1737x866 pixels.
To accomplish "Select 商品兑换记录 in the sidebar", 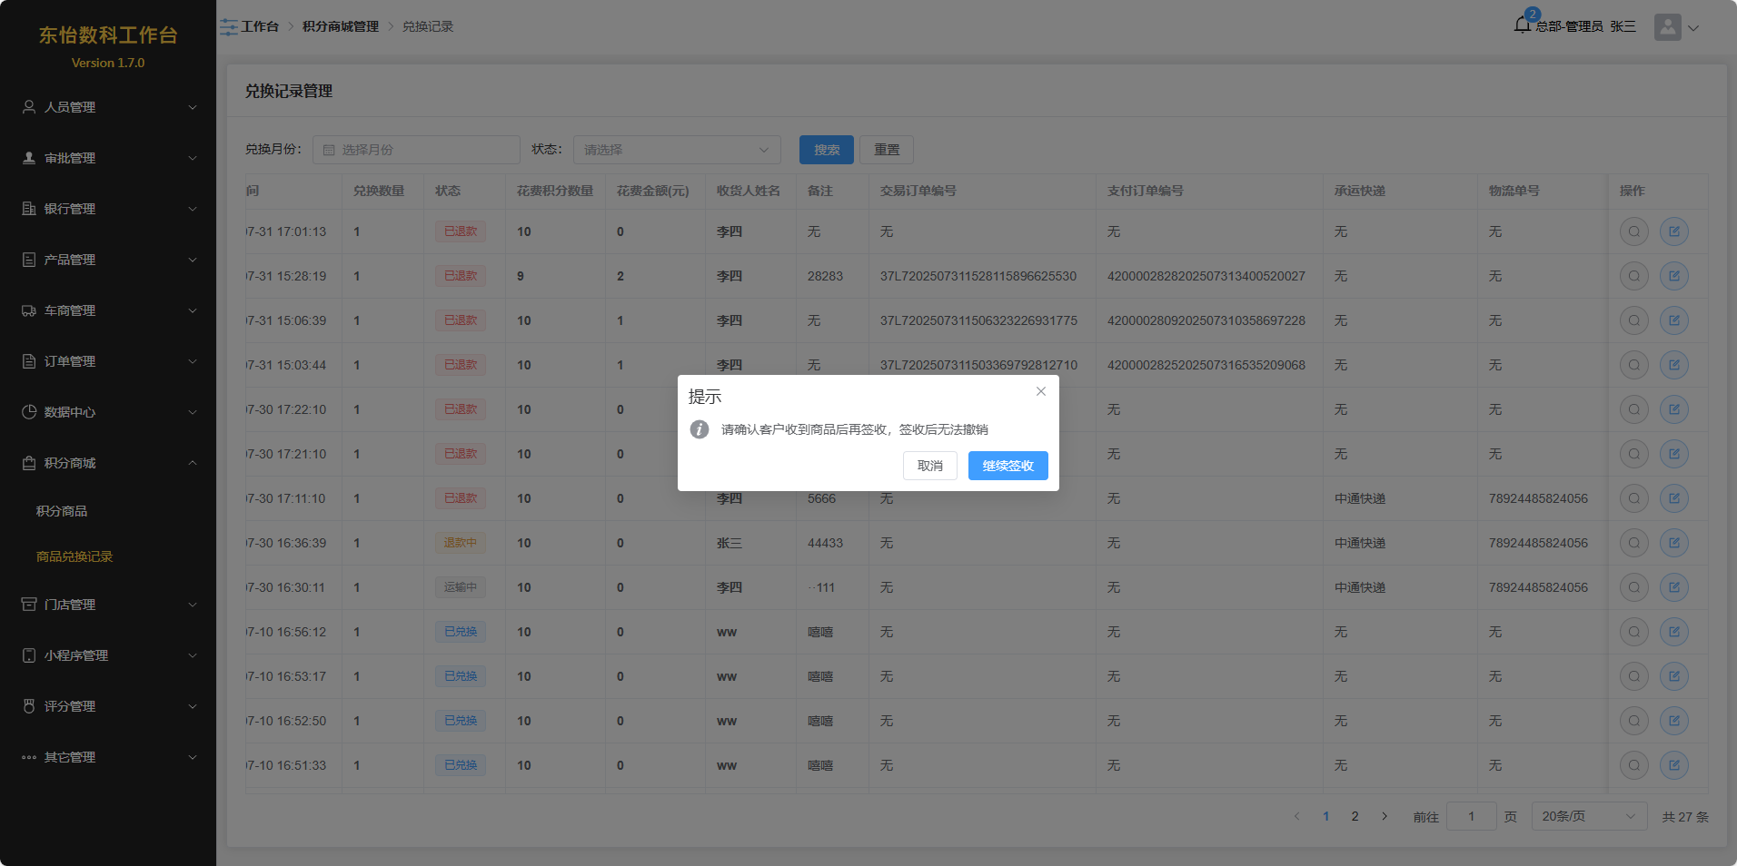I will (x=74, y=556).
